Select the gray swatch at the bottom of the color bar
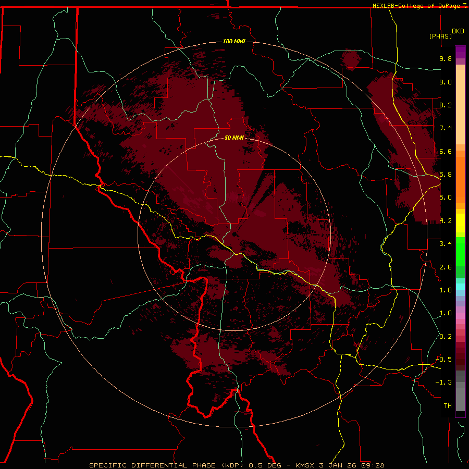The image size is (469, 469). (x=460, y=398)
